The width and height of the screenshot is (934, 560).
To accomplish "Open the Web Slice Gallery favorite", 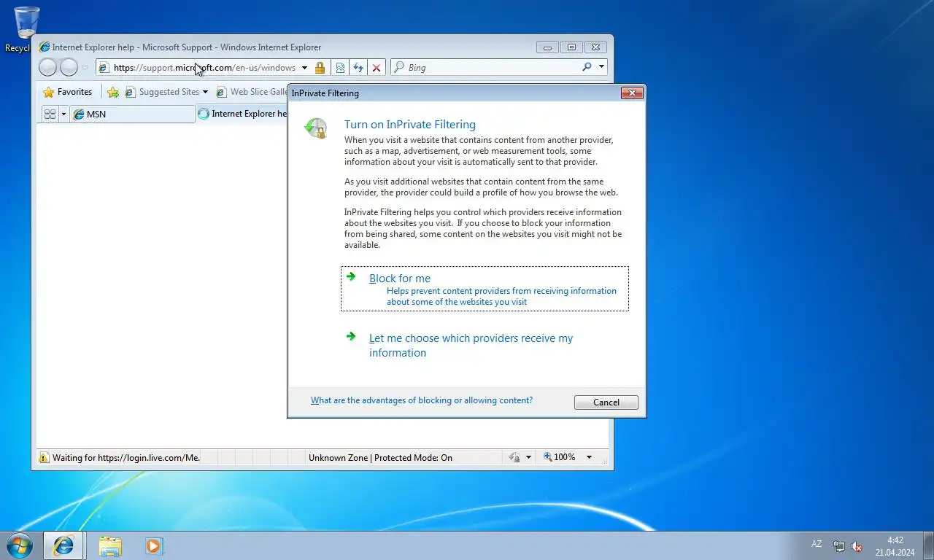I will pyautogui.click(x=251, y=92).
